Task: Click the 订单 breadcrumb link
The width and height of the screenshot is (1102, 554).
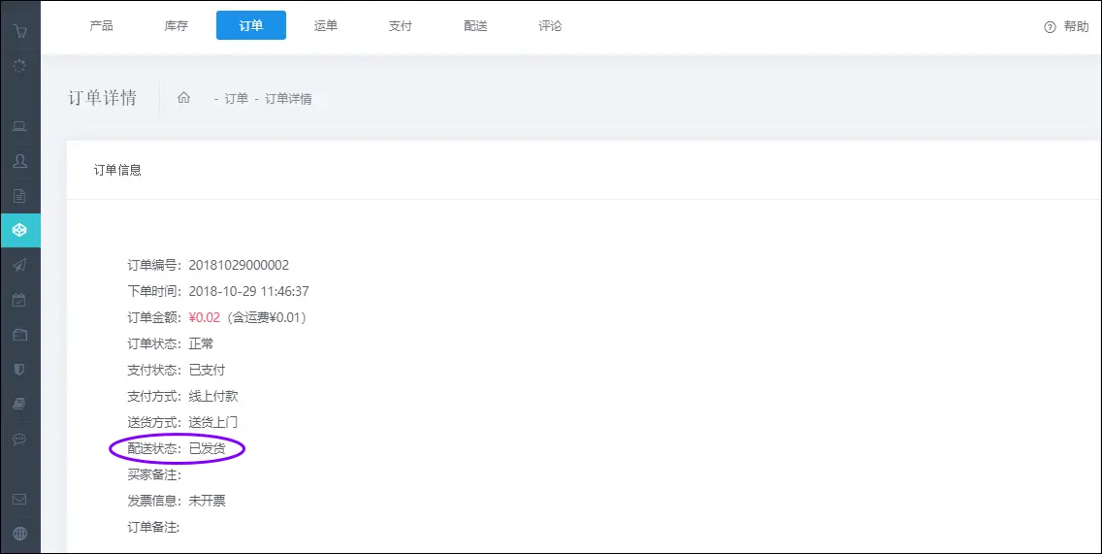Action: pyautogui.click(x=237, y=99)
